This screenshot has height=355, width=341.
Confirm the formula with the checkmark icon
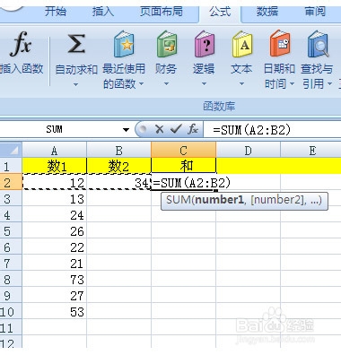pyautogui.click(x=176, y=129)
